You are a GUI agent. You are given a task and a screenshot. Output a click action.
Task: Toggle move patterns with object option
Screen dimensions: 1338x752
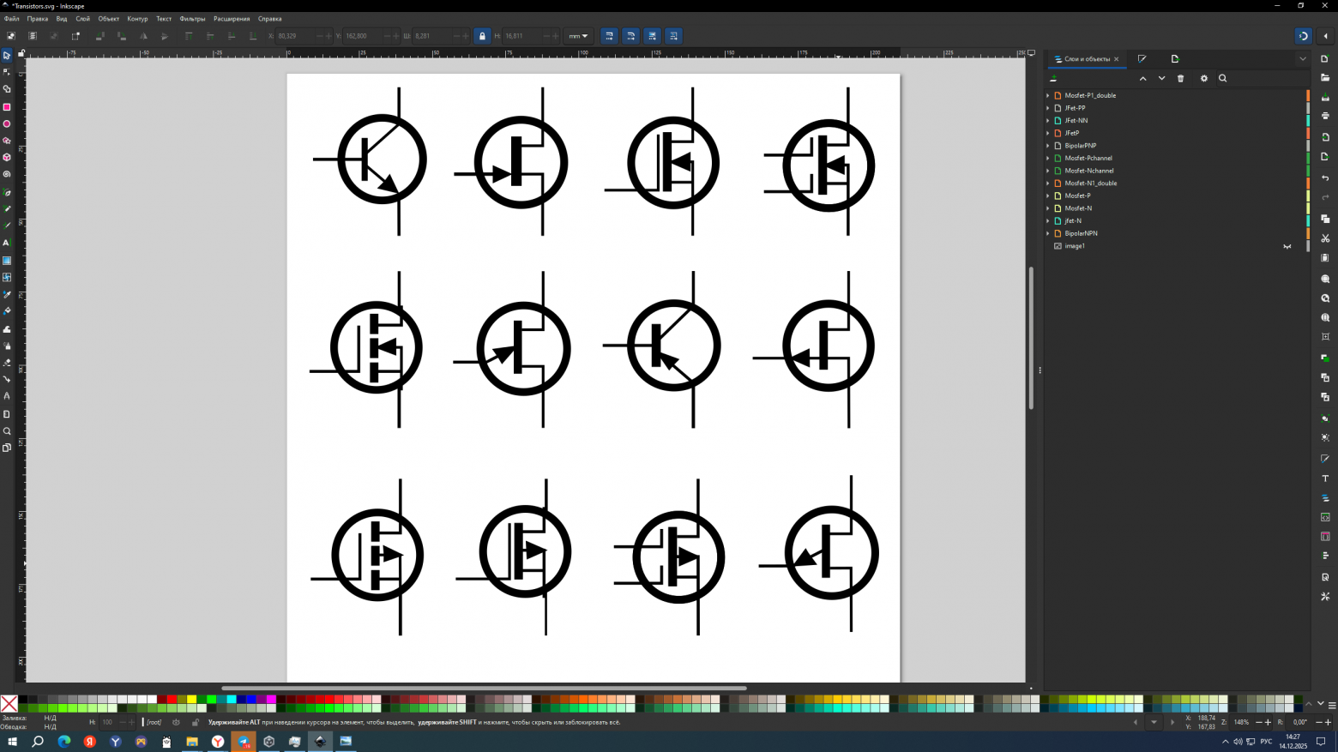coord(674,36)
